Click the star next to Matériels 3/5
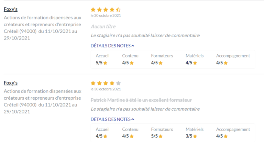 pos(195,136)
